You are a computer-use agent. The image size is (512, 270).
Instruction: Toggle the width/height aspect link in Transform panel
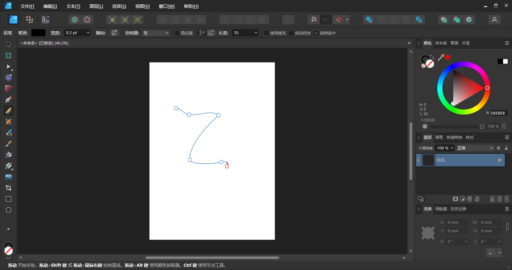[x=507, y=227]
